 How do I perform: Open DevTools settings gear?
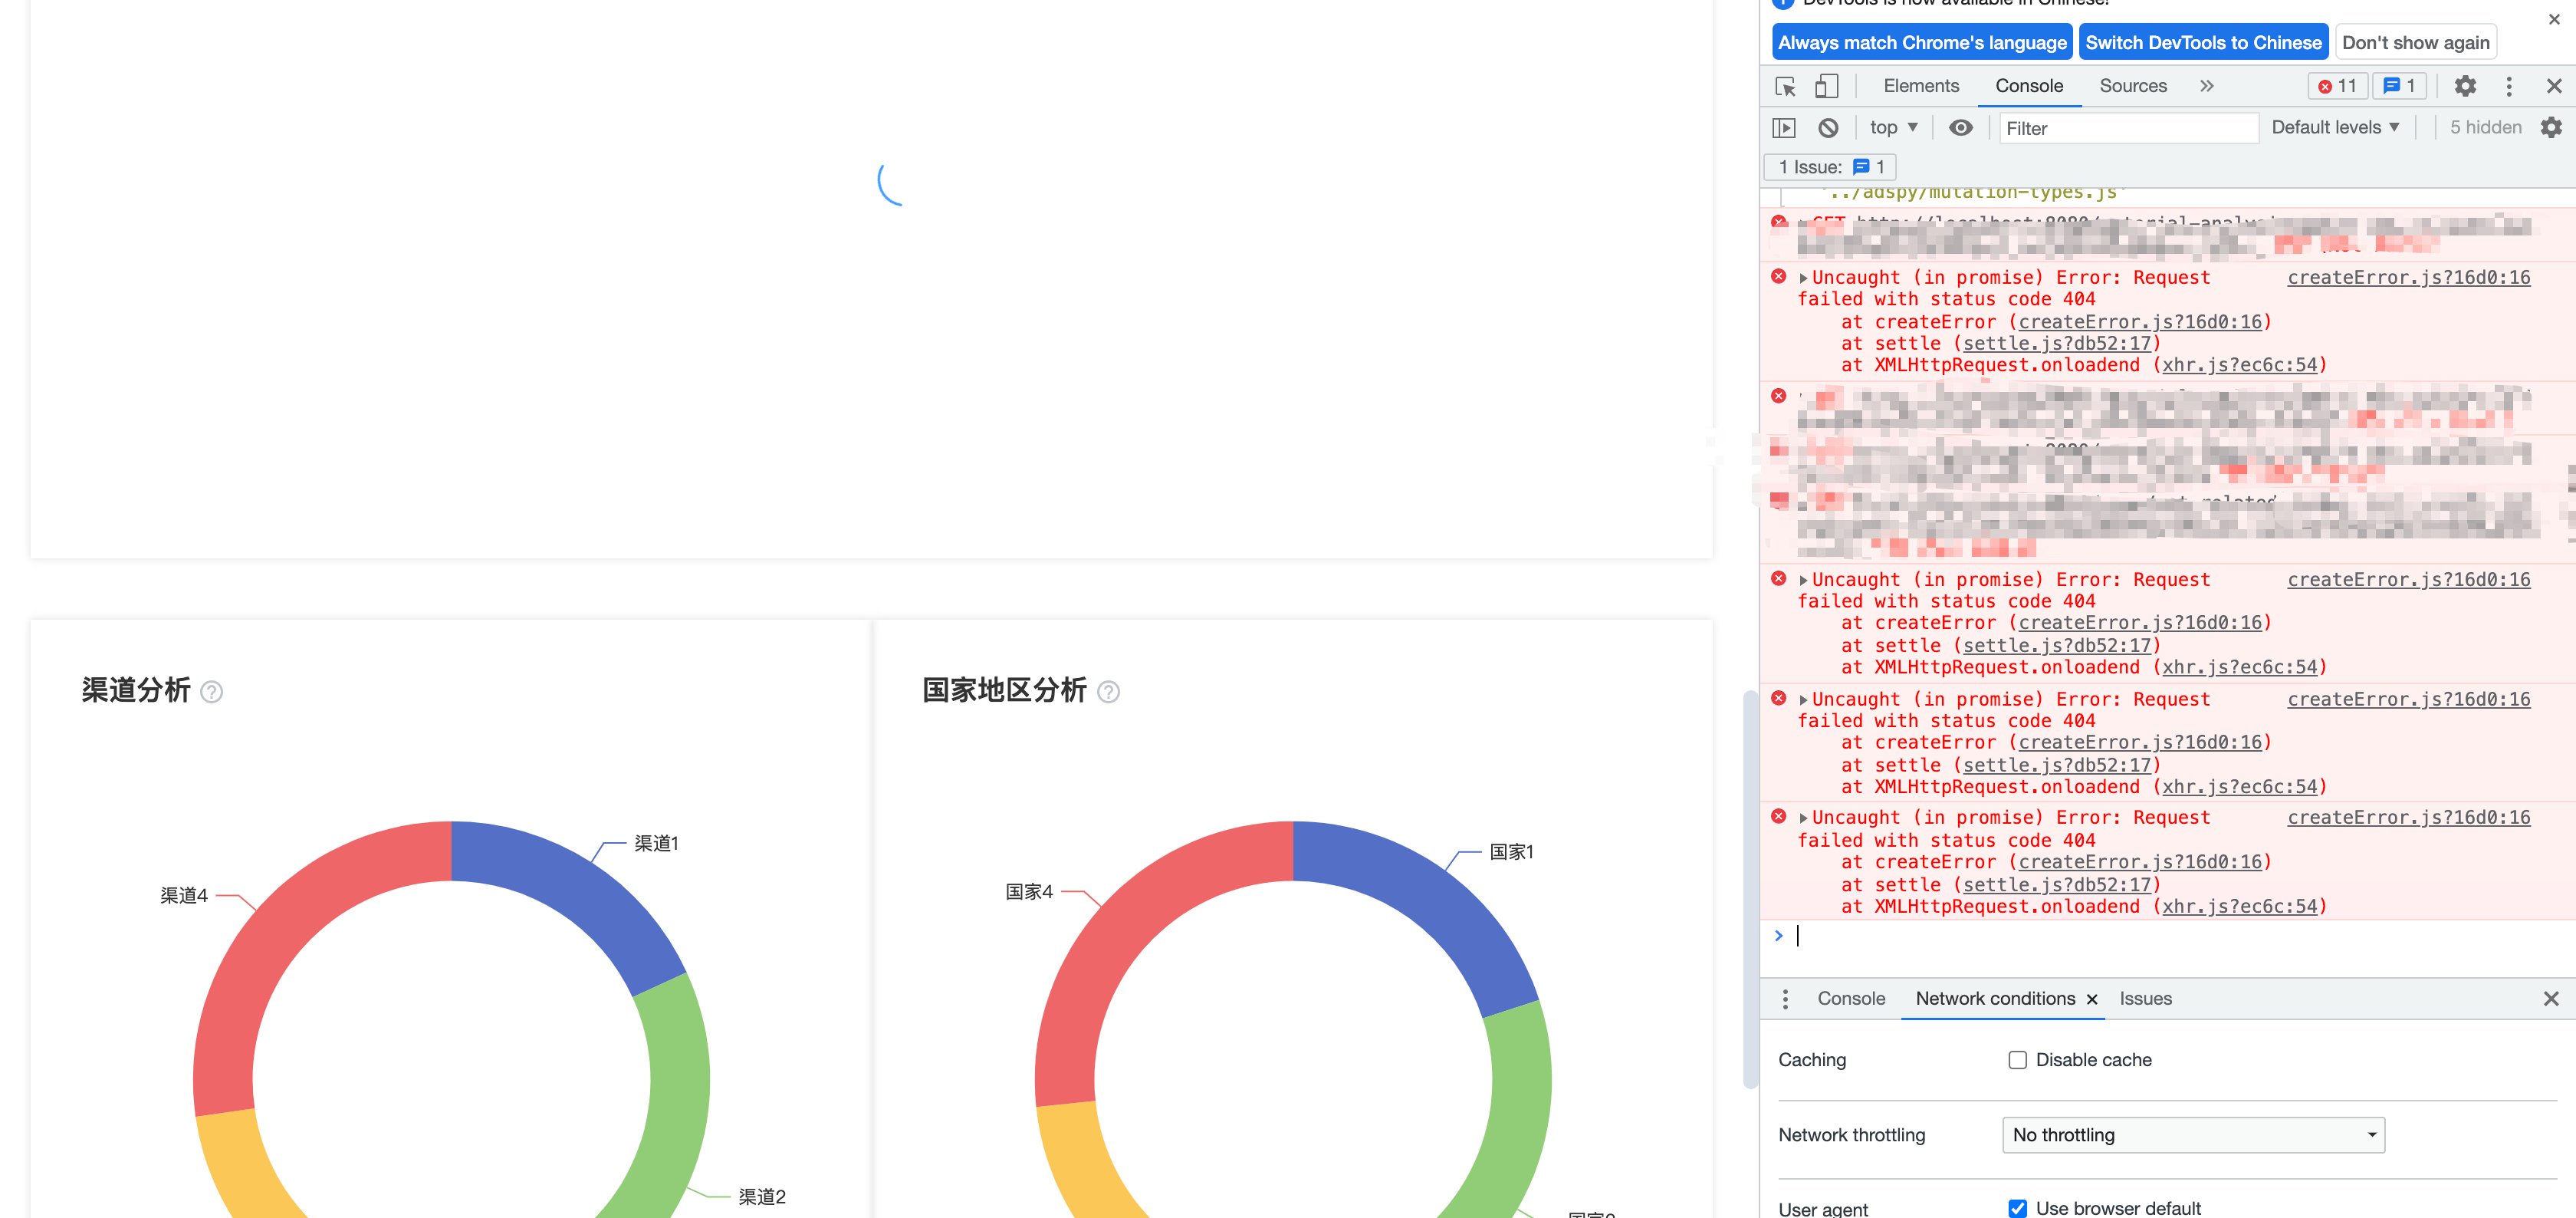(2465, 86)
